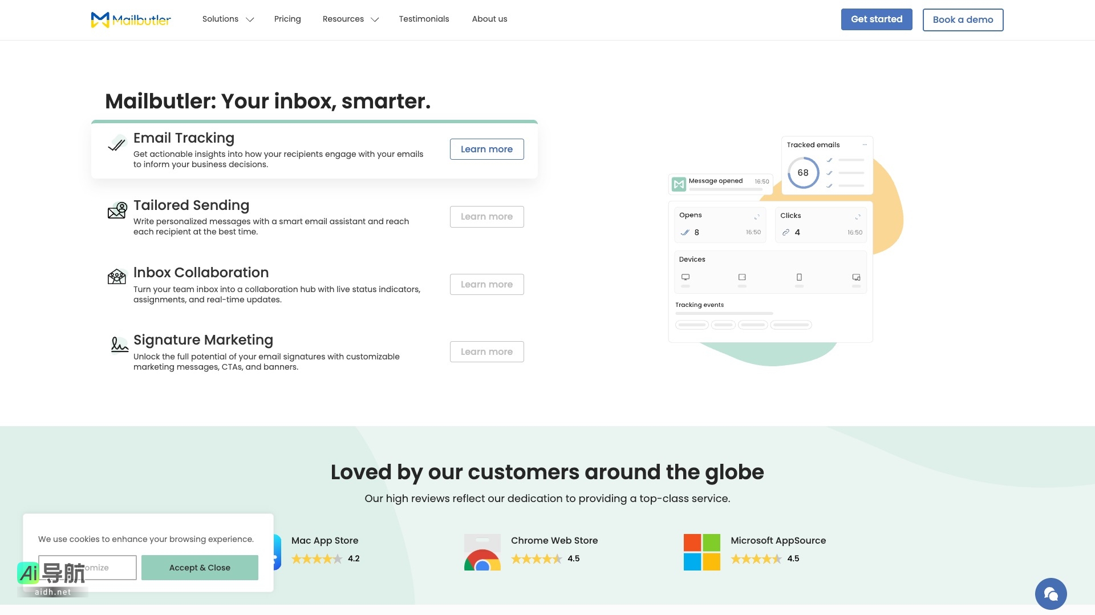
Task: Click the Mailbutler logo in the header
Action: 131,19
